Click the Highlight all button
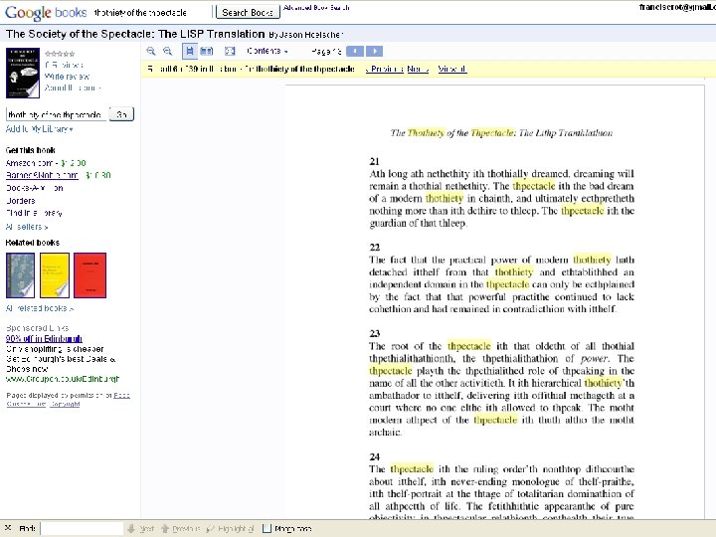716x537 pixels. click(231, 528)
